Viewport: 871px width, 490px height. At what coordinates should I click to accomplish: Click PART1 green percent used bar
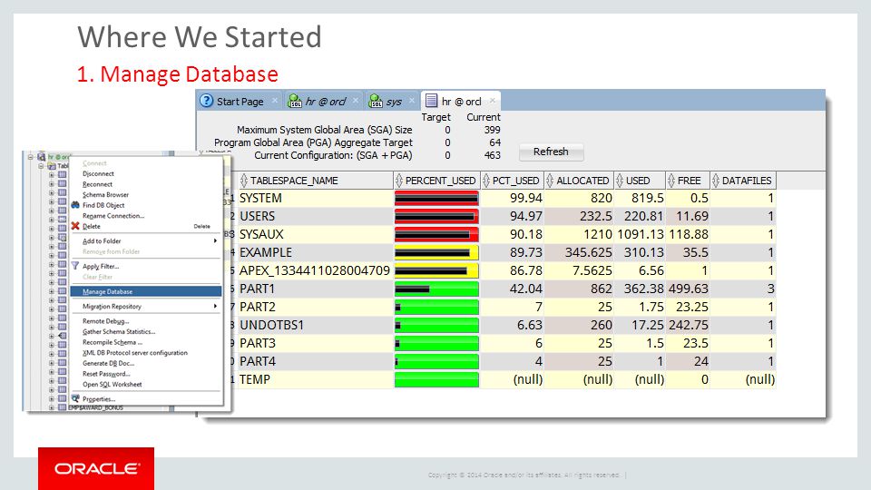[436, 289]
